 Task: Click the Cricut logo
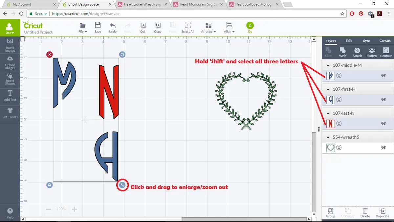point(33,25)
